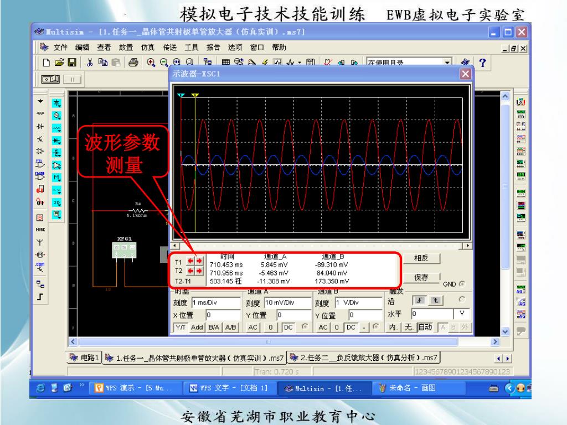This screenshot has width=567, height=425.
Task: Open the 仿真 menu
Action: coord(147,48)
